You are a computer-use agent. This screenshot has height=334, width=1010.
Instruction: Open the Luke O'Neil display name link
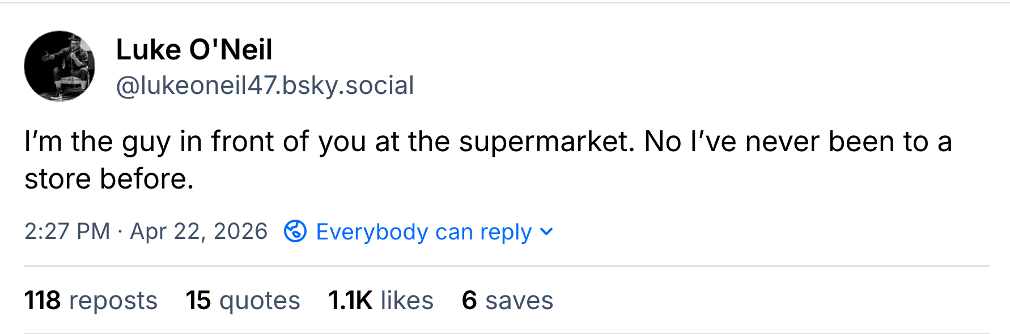click(194, 50)
